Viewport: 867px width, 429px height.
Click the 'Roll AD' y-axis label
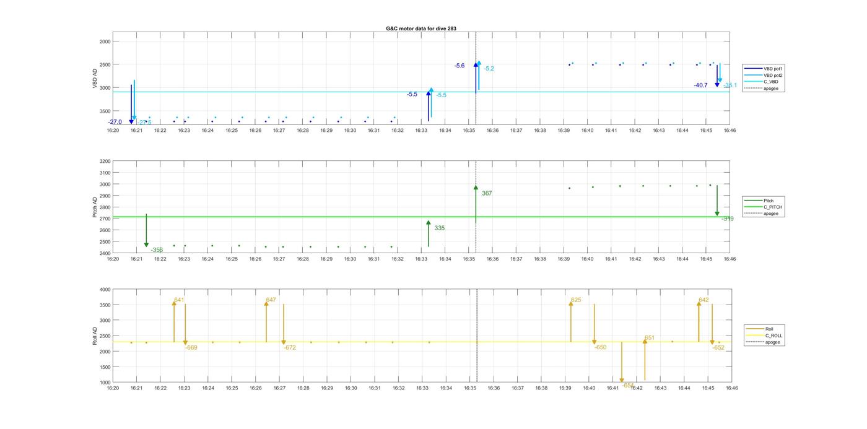95,336
